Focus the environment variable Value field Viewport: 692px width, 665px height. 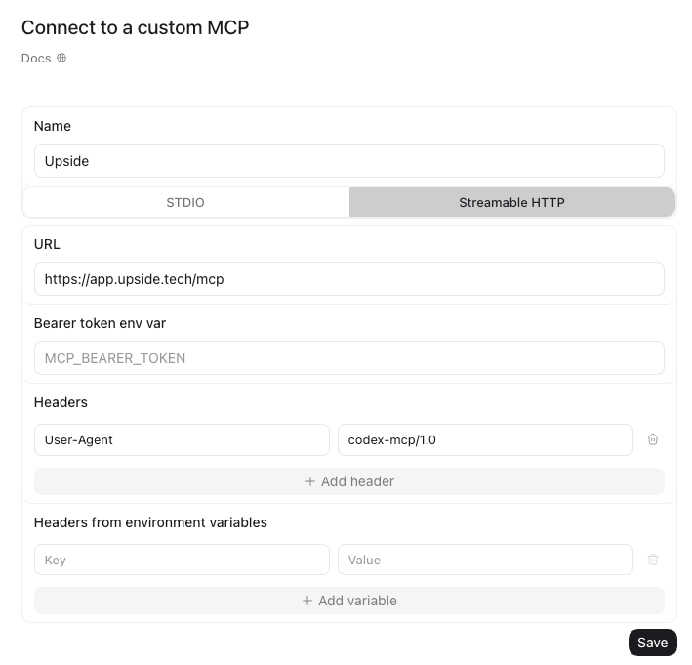click(x=485, y=560)
